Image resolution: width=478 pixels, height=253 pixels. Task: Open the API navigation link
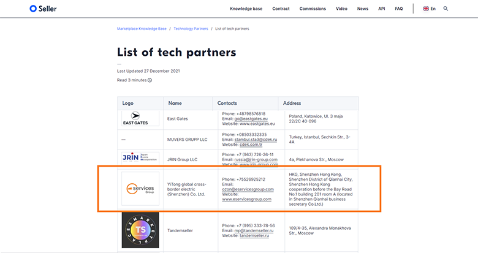[382, 9]
